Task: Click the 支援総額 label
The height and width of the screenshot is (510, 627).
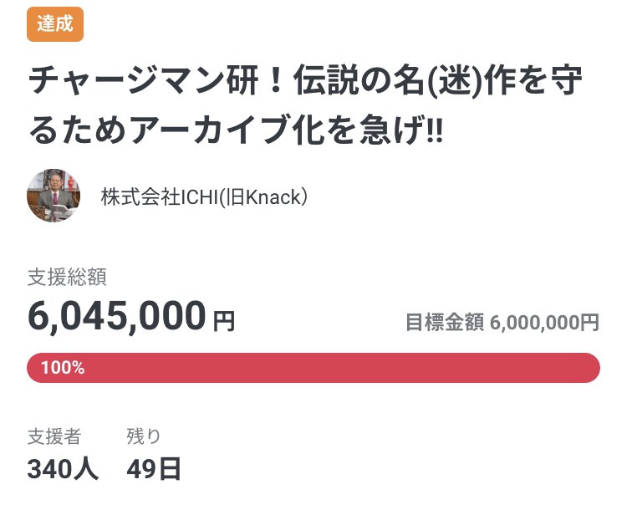Action: coord(67,277)
